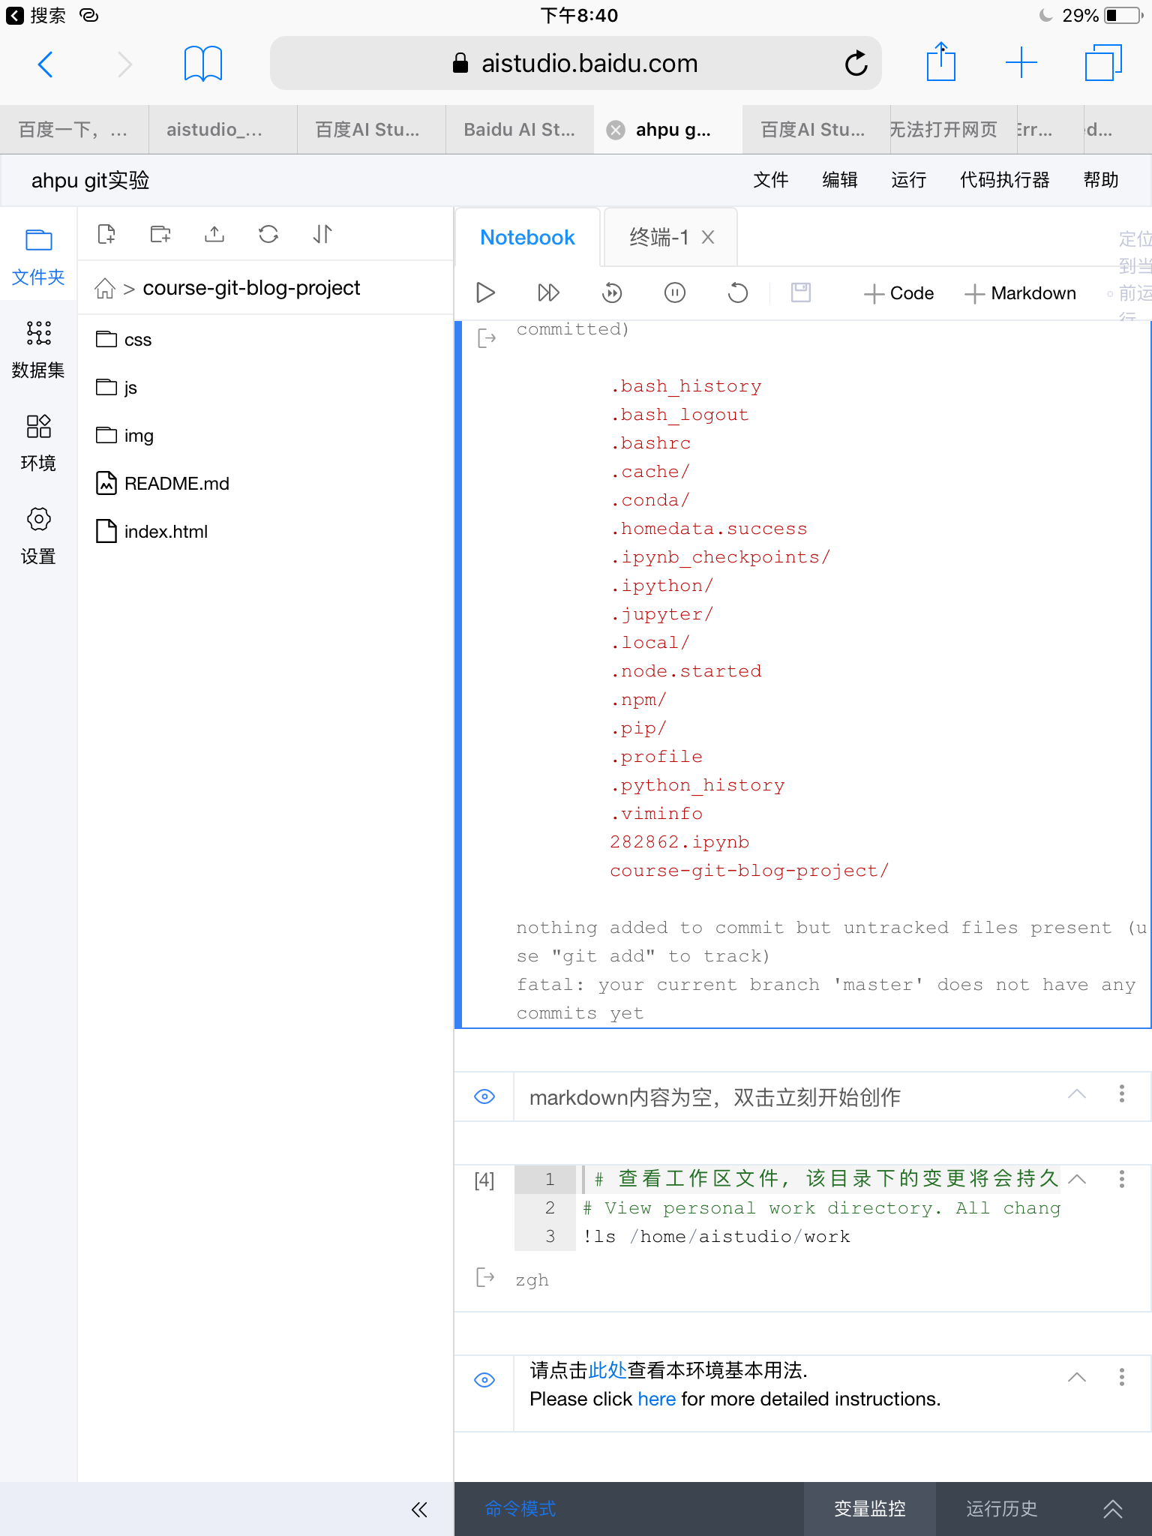This screenshot has width=1152, height=1536.
Task: Interrupt the running kernel
Action: [675, 292]
